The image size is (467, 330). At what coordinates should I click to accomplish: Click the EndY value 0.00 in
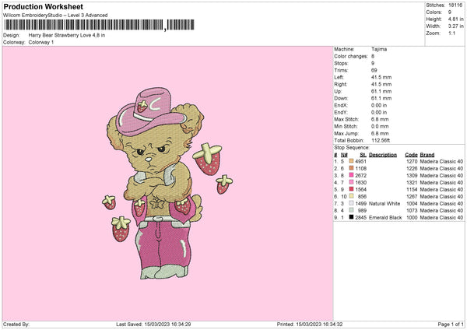pyautogui.click(x=379, y=113)
